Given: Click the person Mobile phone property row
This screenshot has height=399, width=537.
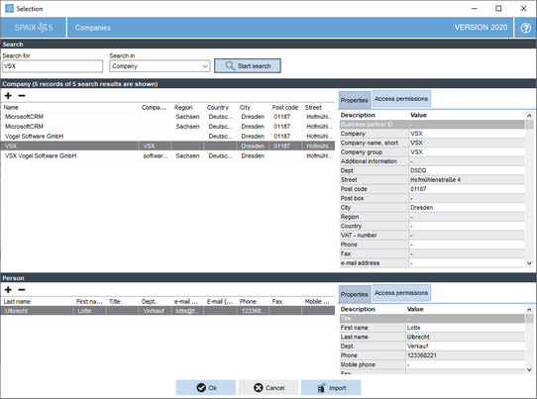Looking at the screenshot, I should click(x=432, y=364).
